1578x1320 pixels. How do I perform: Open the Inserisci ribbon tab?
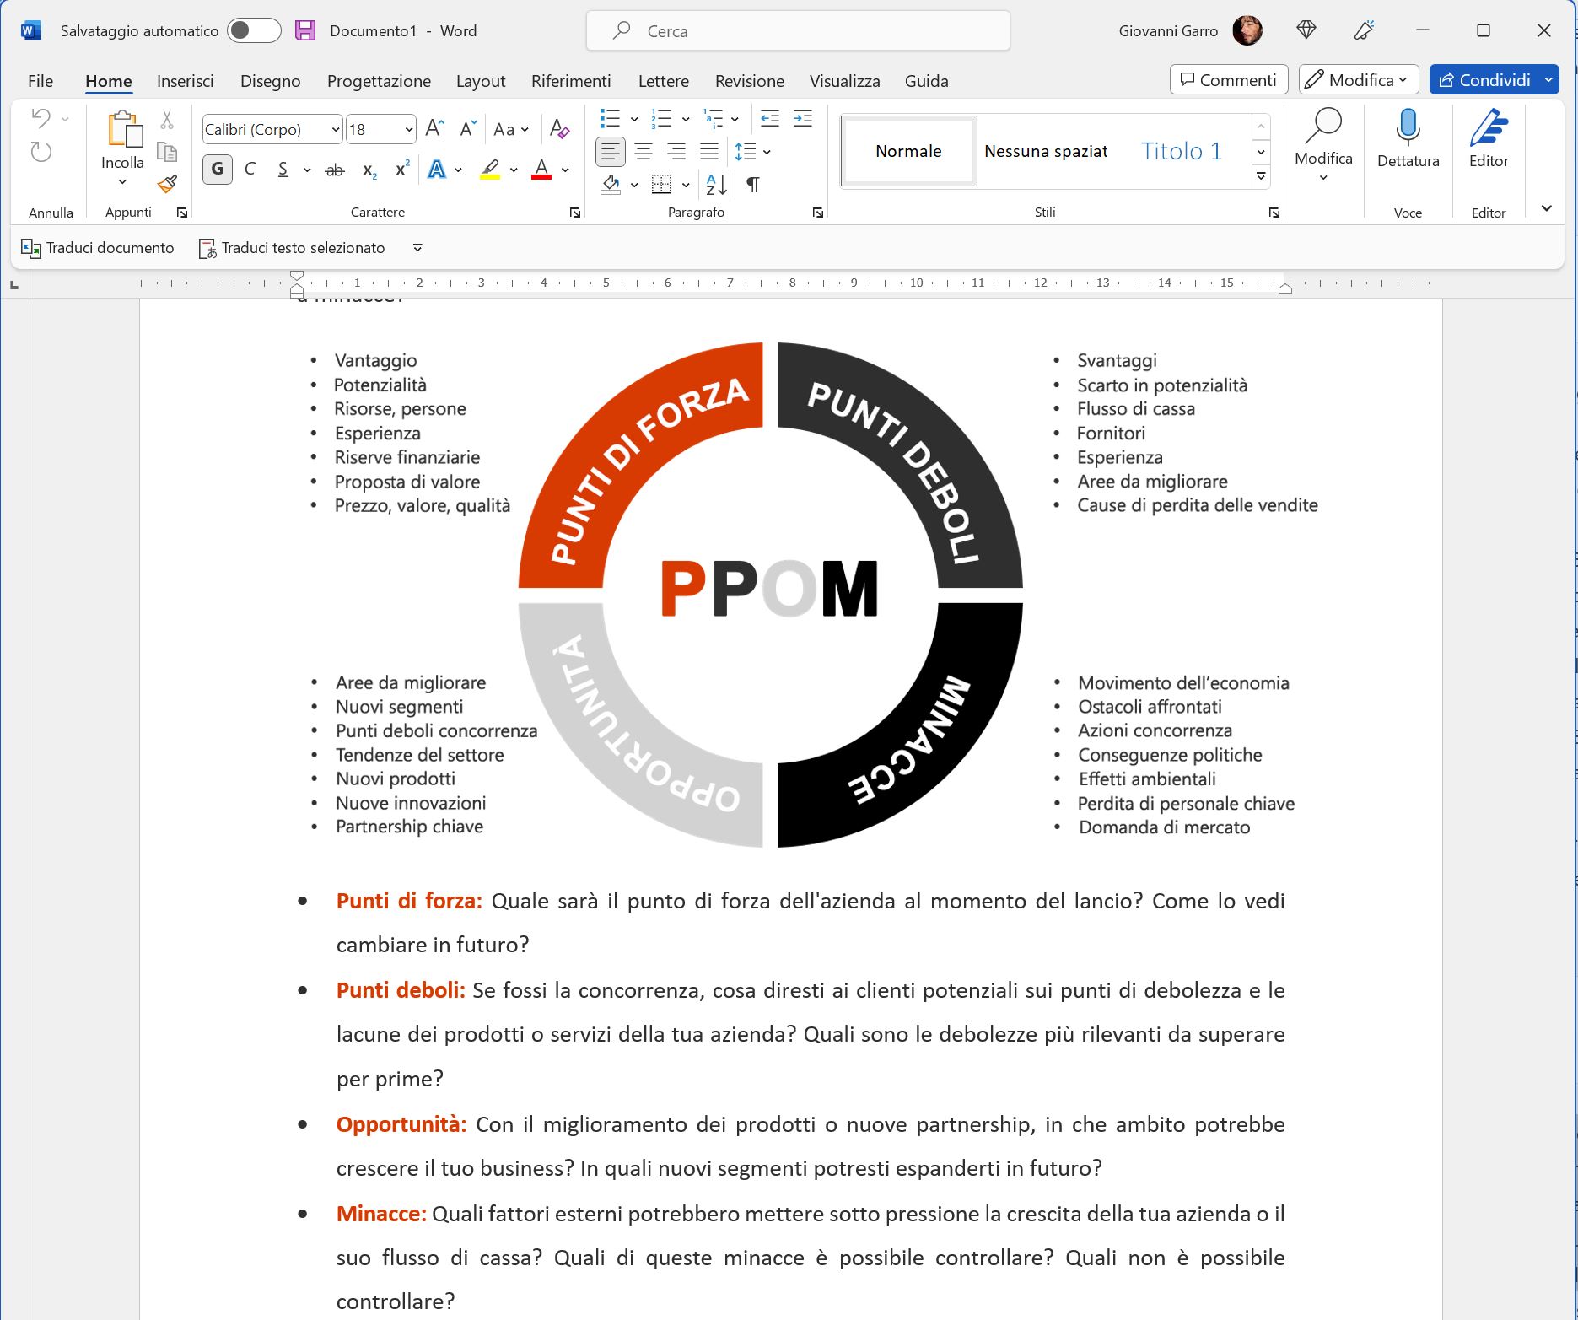tap(185, 80)
